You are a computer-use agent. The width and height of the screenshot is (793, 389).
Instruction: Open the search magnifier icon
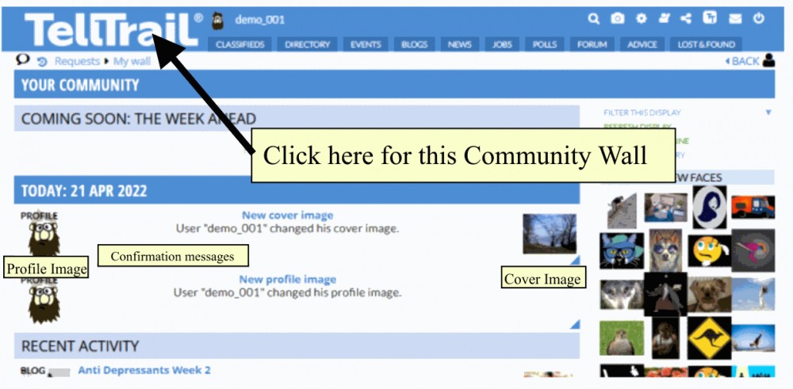(594, 19)
